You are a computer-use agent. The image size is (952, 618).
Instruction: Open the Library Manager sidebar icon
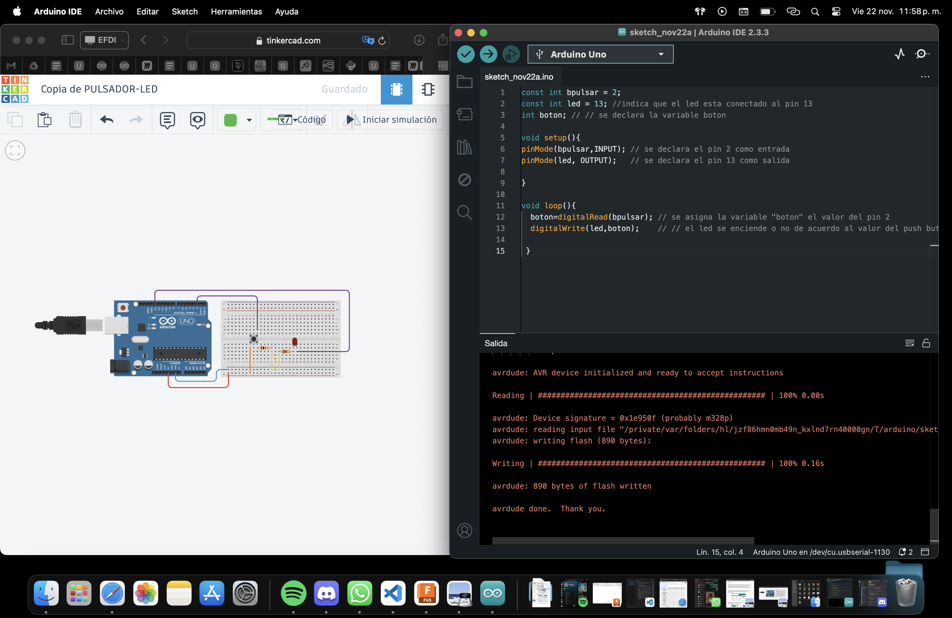[x=464, y=147]
